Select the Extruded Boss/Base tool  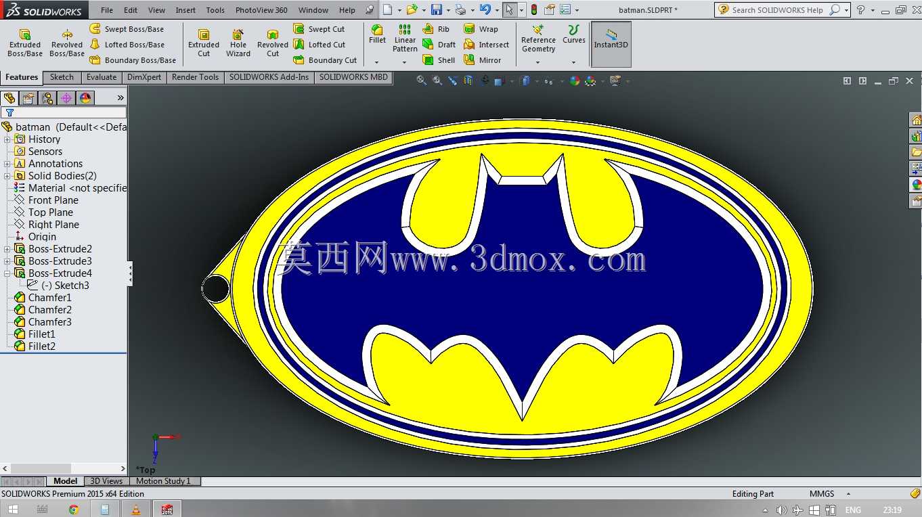click(x=25, y=43)
